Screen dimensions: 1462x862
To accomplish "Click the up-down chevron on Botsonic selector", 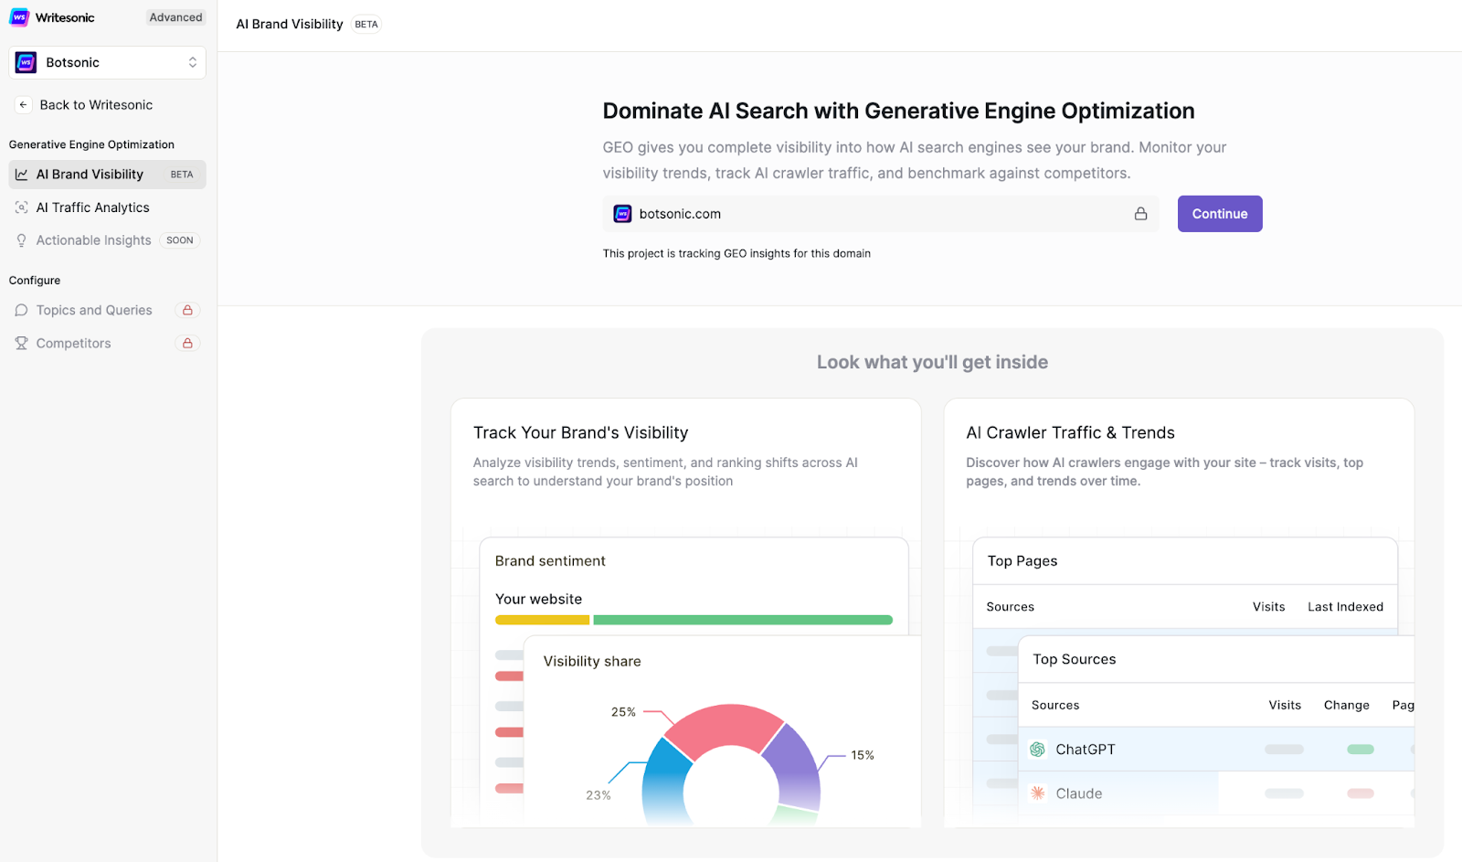I will coord(193,62).
